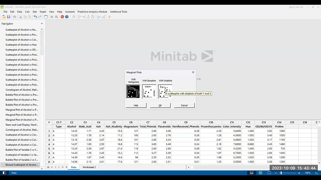Click the zoom out minus icon

pos(276,173)
